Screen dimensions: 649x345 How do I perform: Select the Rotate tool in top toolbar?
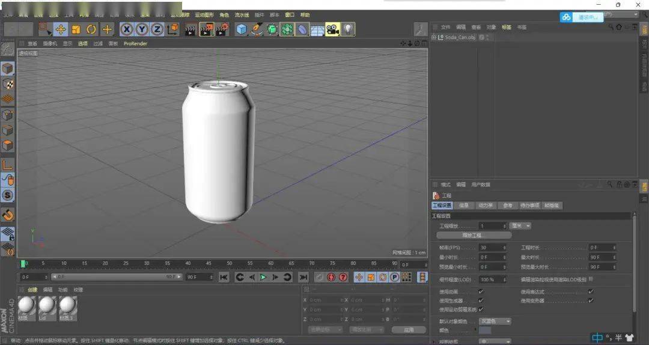click(91, 29)
